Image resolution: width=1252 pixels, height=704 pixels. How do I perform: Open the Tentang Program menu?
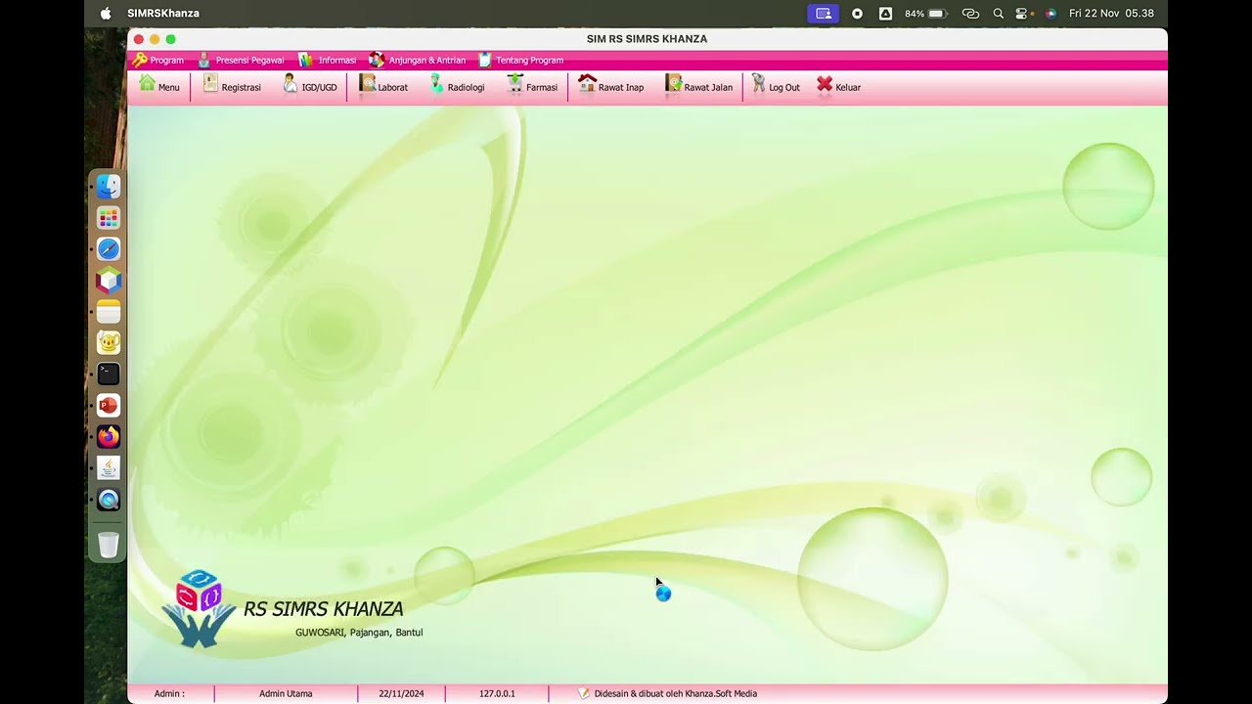[520, 61]
